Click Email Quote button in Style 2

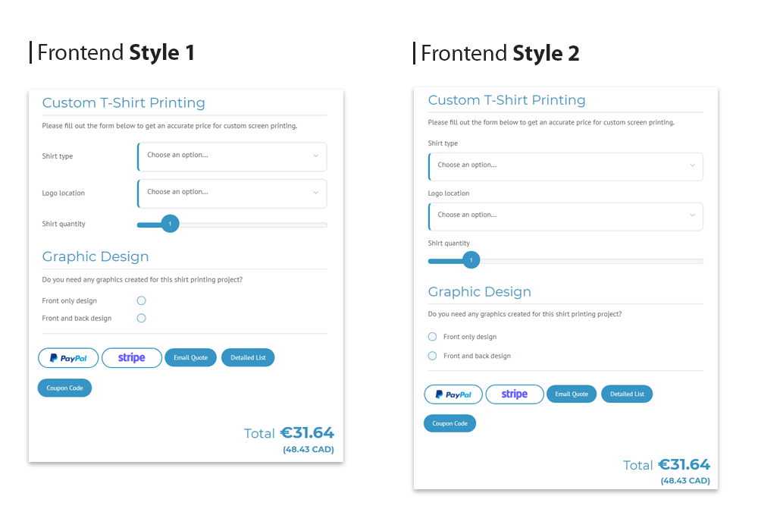572,394
